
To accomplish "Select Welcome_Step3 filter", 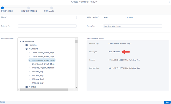I will coord(38,79).
